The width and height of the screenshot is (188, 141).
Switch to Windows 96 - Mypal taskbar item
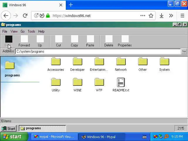pyautogui.click(x=101, y=137)
